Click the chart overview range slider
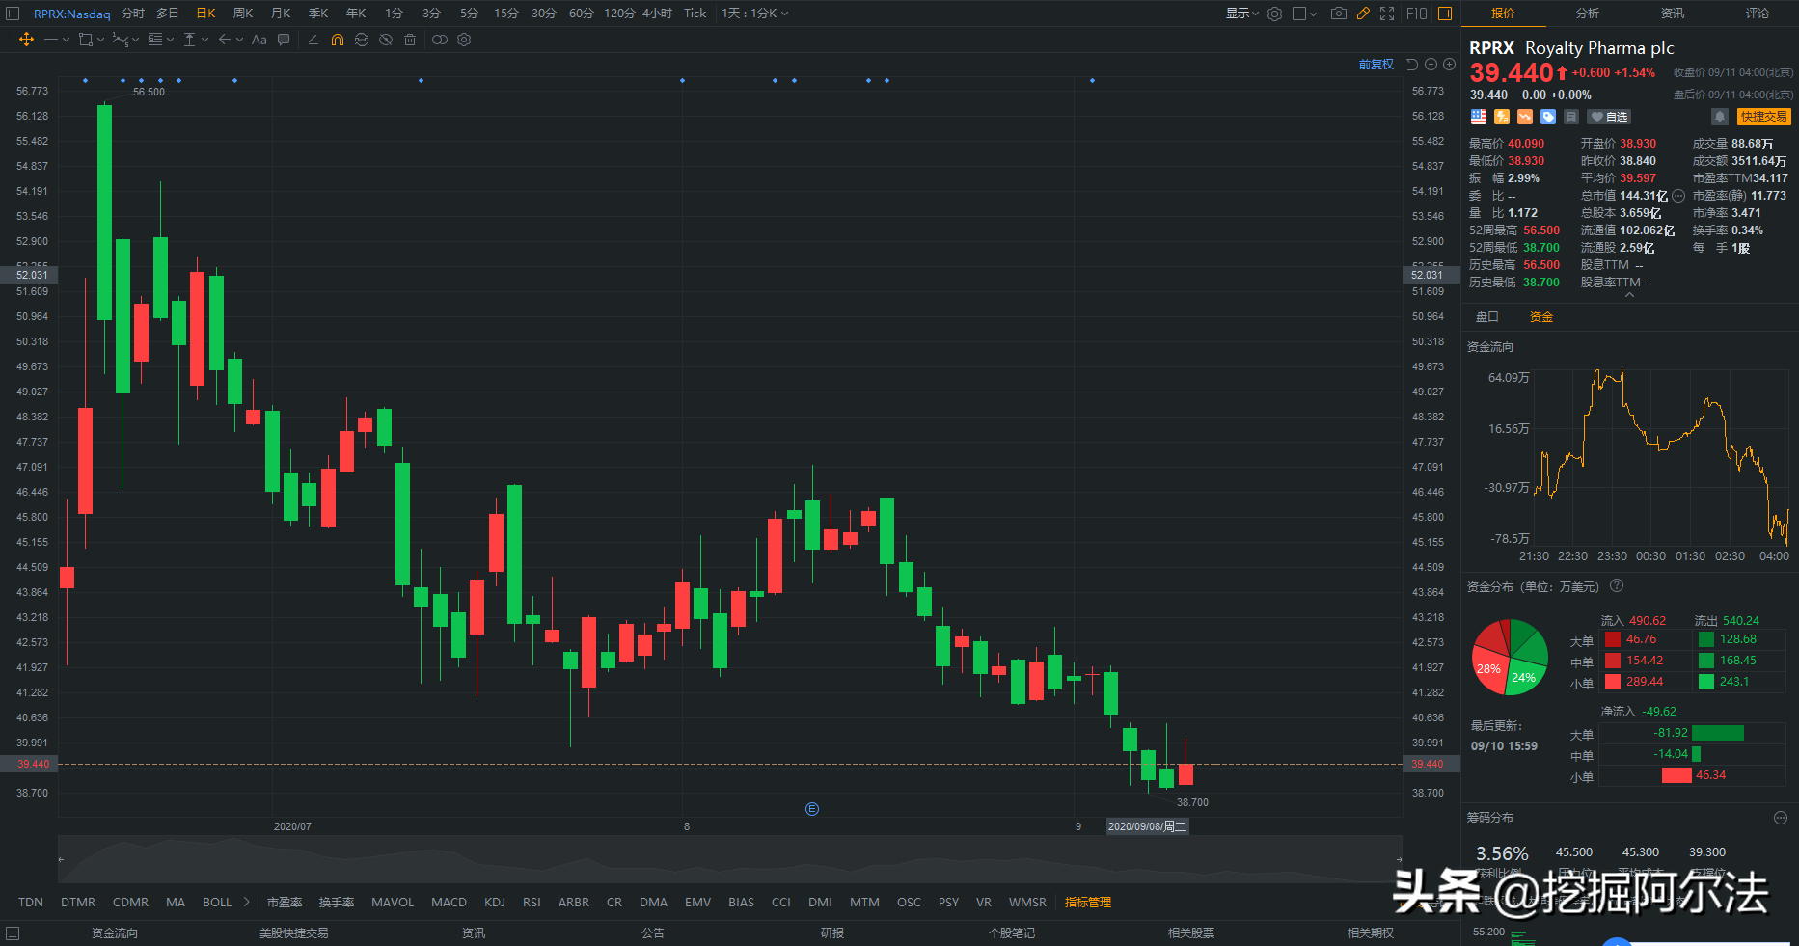This screenshot has width=1799, height=946. (729, 859)
